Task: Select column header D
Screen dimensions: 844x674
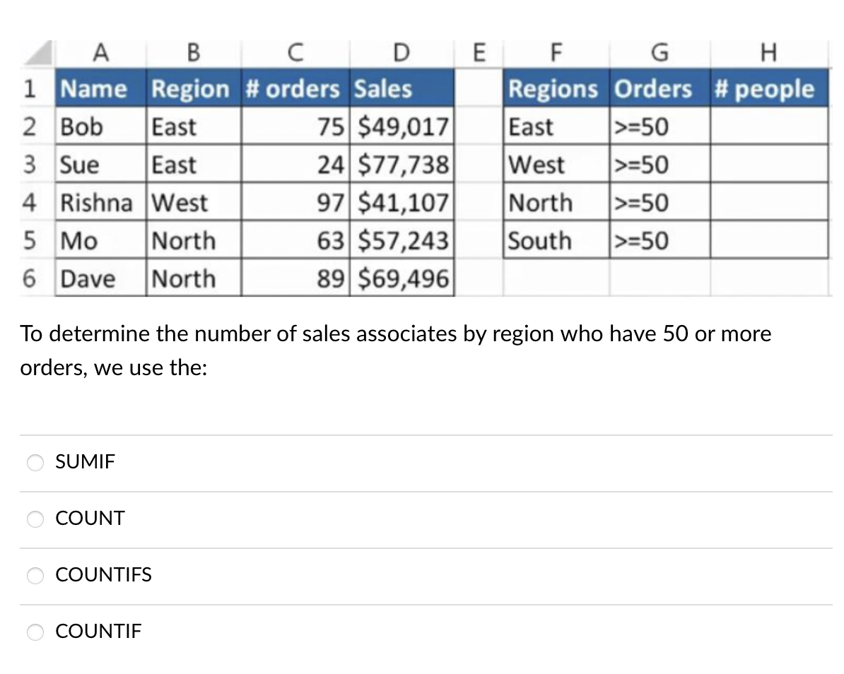Action: [x=401, y=52]
